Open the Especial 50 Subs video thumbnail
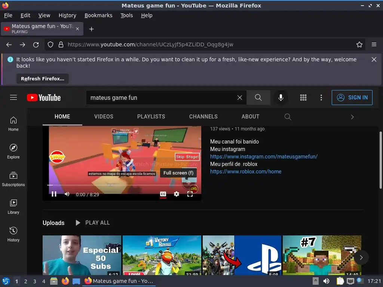383x287 pixels. [82, 255]
